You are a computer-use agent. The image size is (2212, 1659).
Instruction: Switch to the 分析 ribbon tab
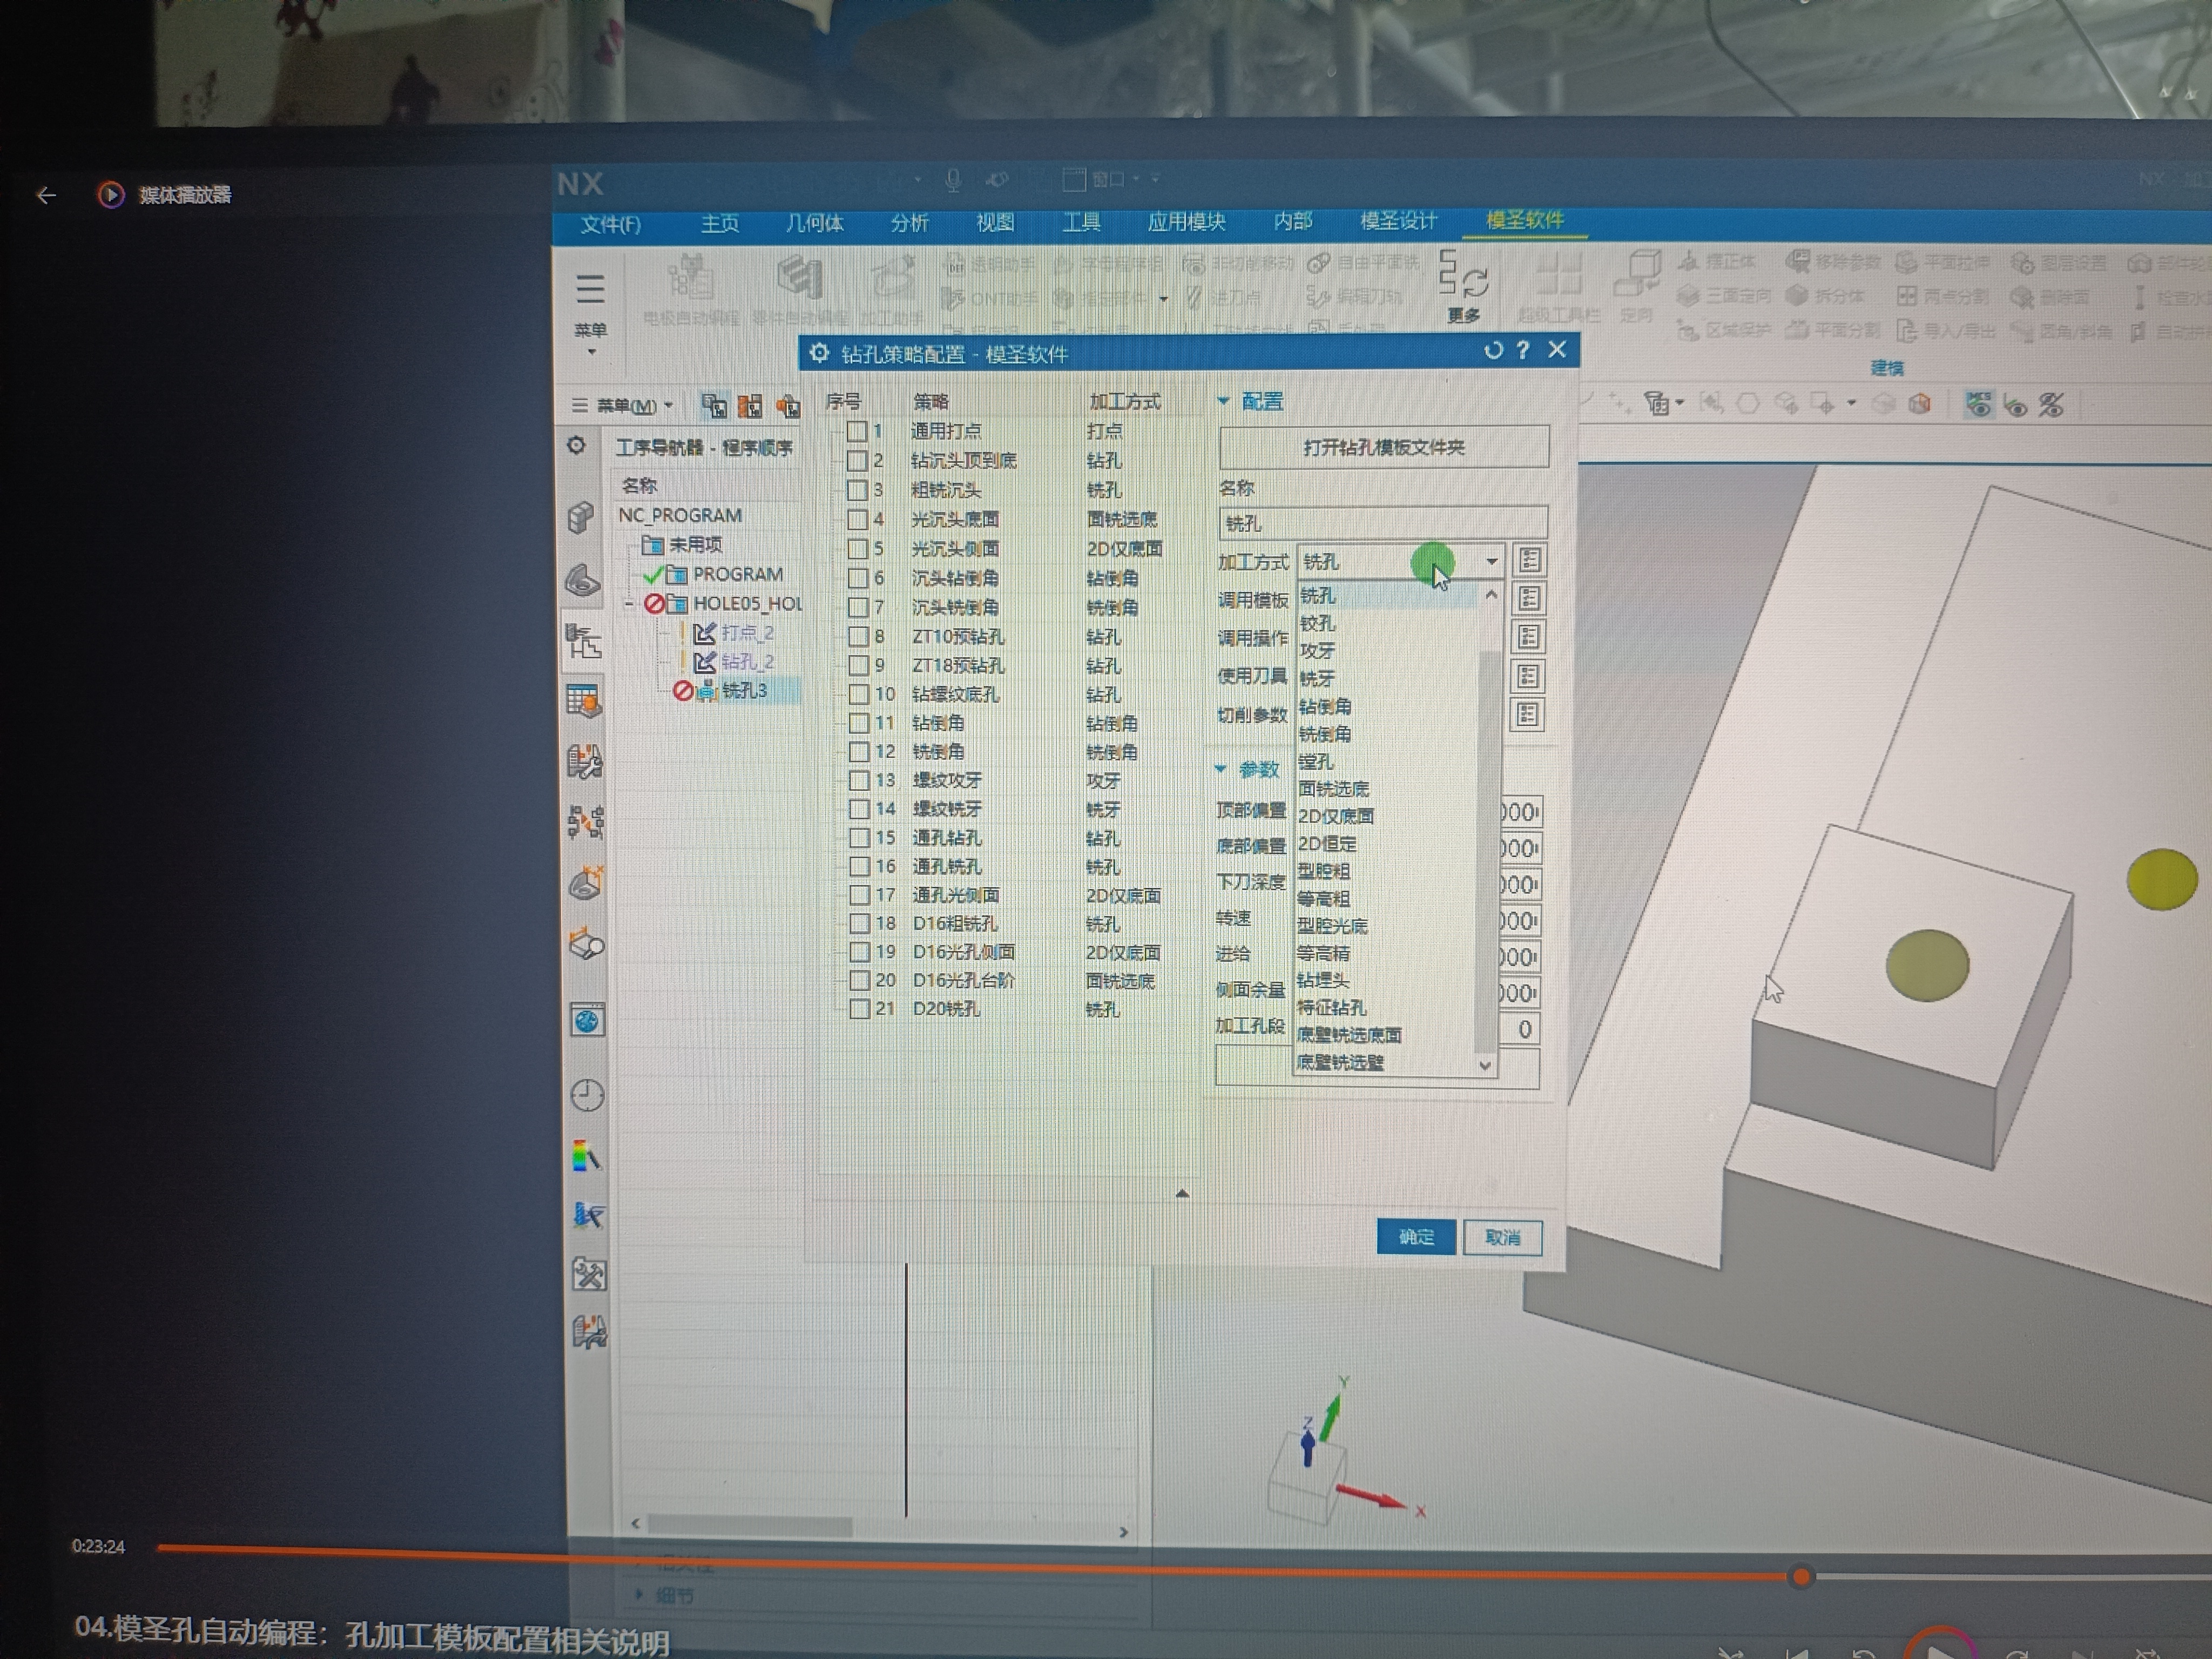click(x=909, y=222)
